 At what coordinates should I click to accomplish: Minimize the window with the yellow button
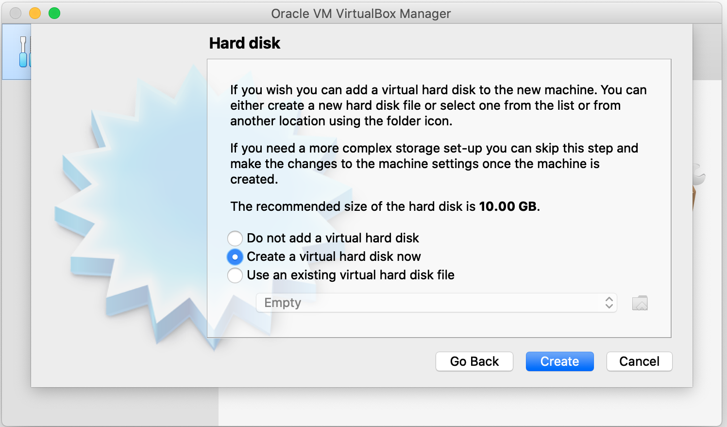coord(35,13)
